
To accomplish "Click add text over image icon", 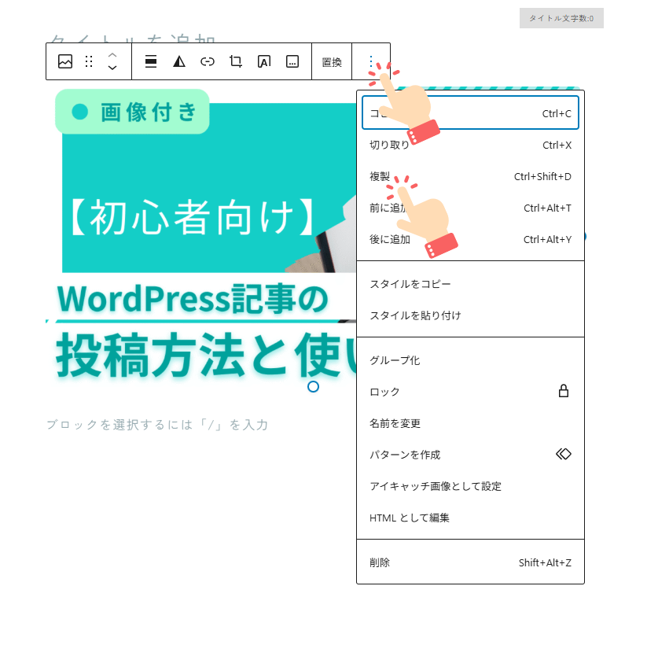I will [264, 61].
